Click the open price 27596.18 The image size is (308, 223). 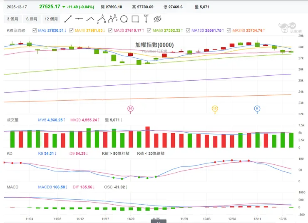[x=114, y=7]
